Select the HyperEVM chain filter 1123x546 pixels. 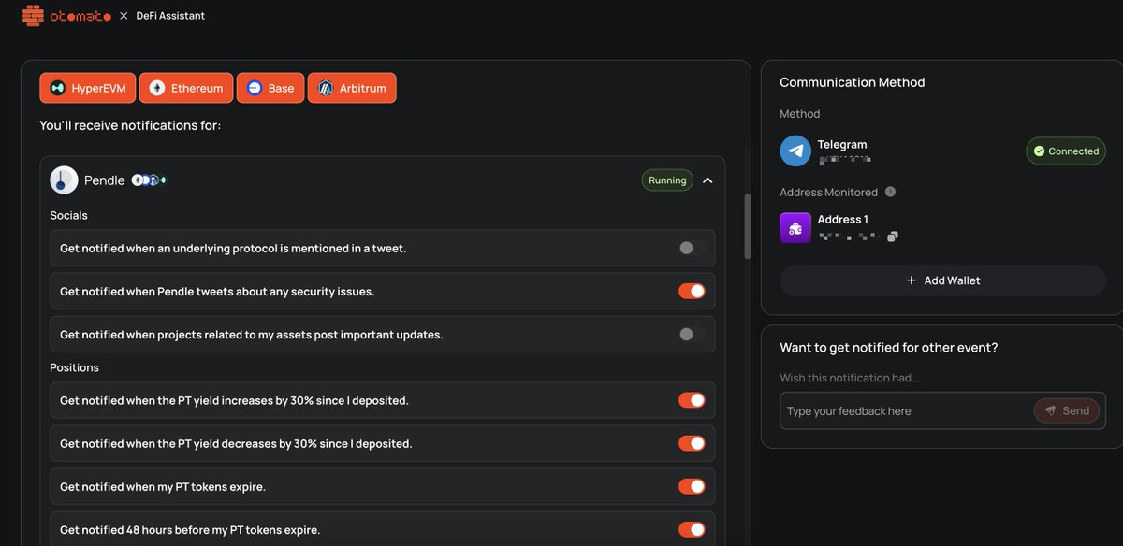click(x=88, y=88)
